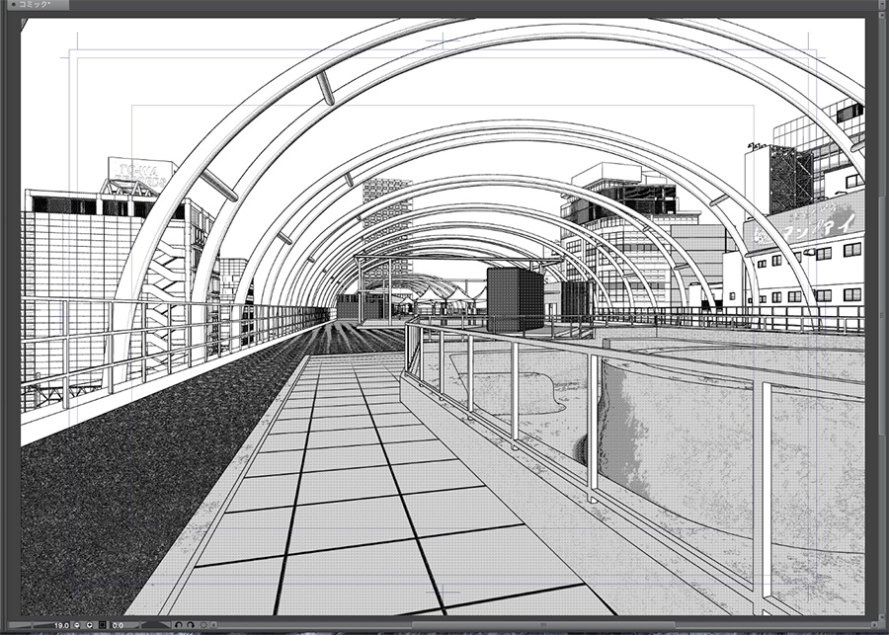
Task: Click the horizontal scrollbar thumb
Action: coord(541,625)
